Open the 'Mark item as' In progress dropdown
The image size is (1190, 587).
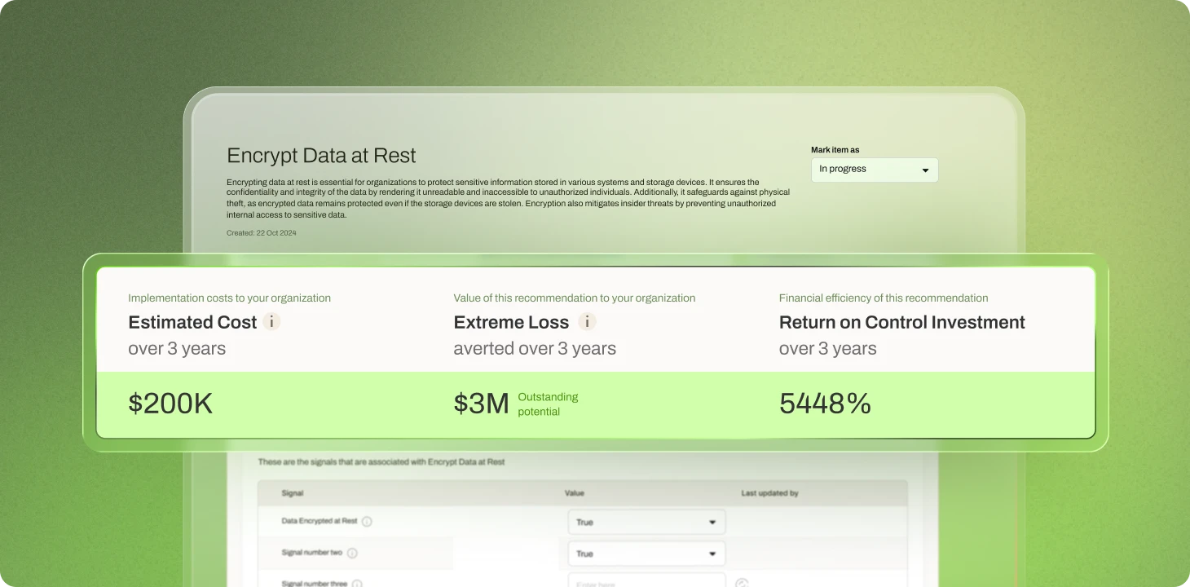[x=874, y=170]
